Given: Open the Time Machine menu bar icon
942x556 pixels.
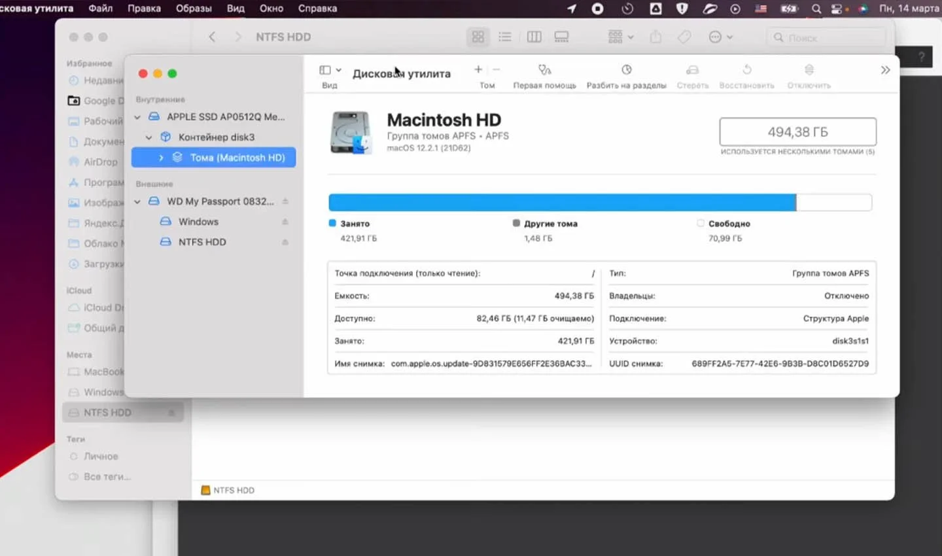Looking at the screenshot, I should tap(627, 9).
